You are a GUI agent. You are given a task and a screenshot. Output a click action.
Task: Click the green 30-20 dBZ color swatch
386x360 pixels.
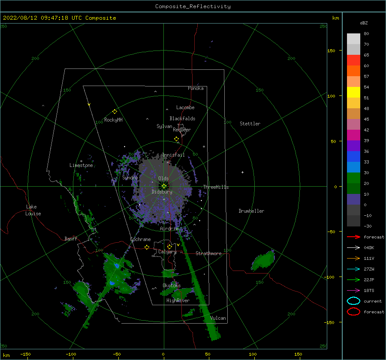353,178
